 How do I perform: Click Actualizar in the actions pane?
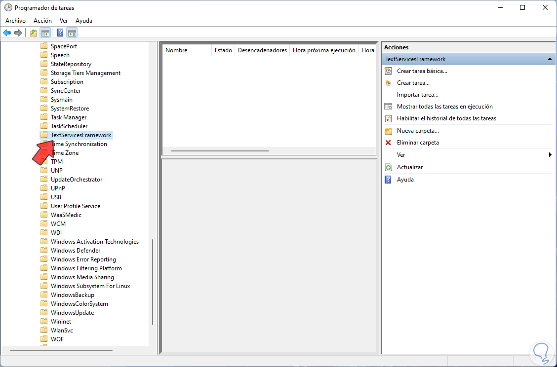point(409,167)
